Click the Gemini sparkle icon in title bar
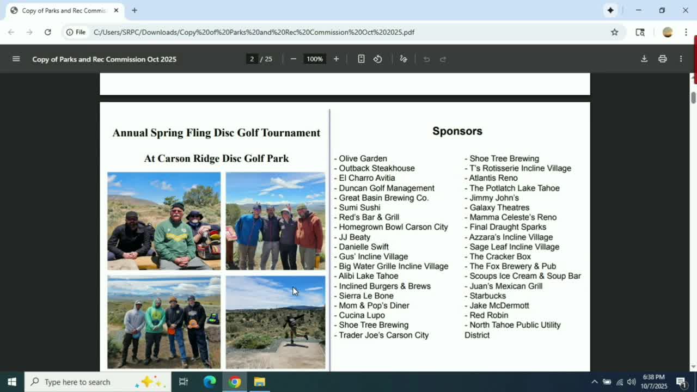 point(610,10)
